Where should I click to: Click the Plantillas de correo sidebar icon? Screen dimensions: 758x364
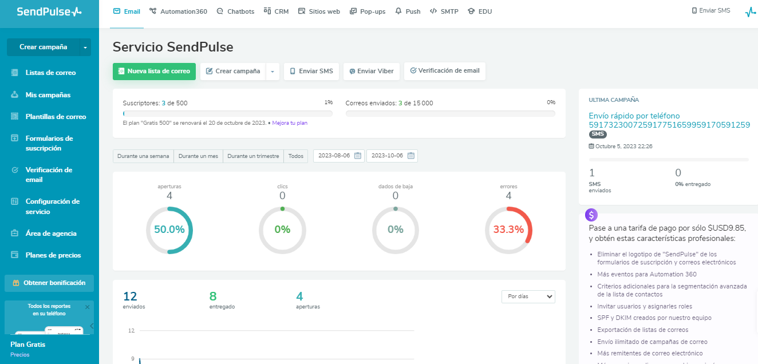click(14, 116)
